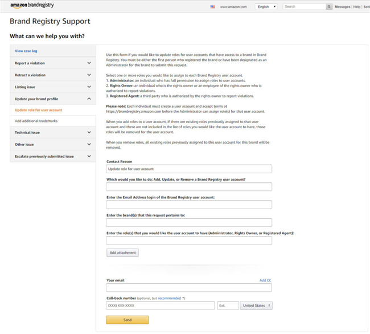
Task: Click the US flag icon
Action: coord(212,7)
